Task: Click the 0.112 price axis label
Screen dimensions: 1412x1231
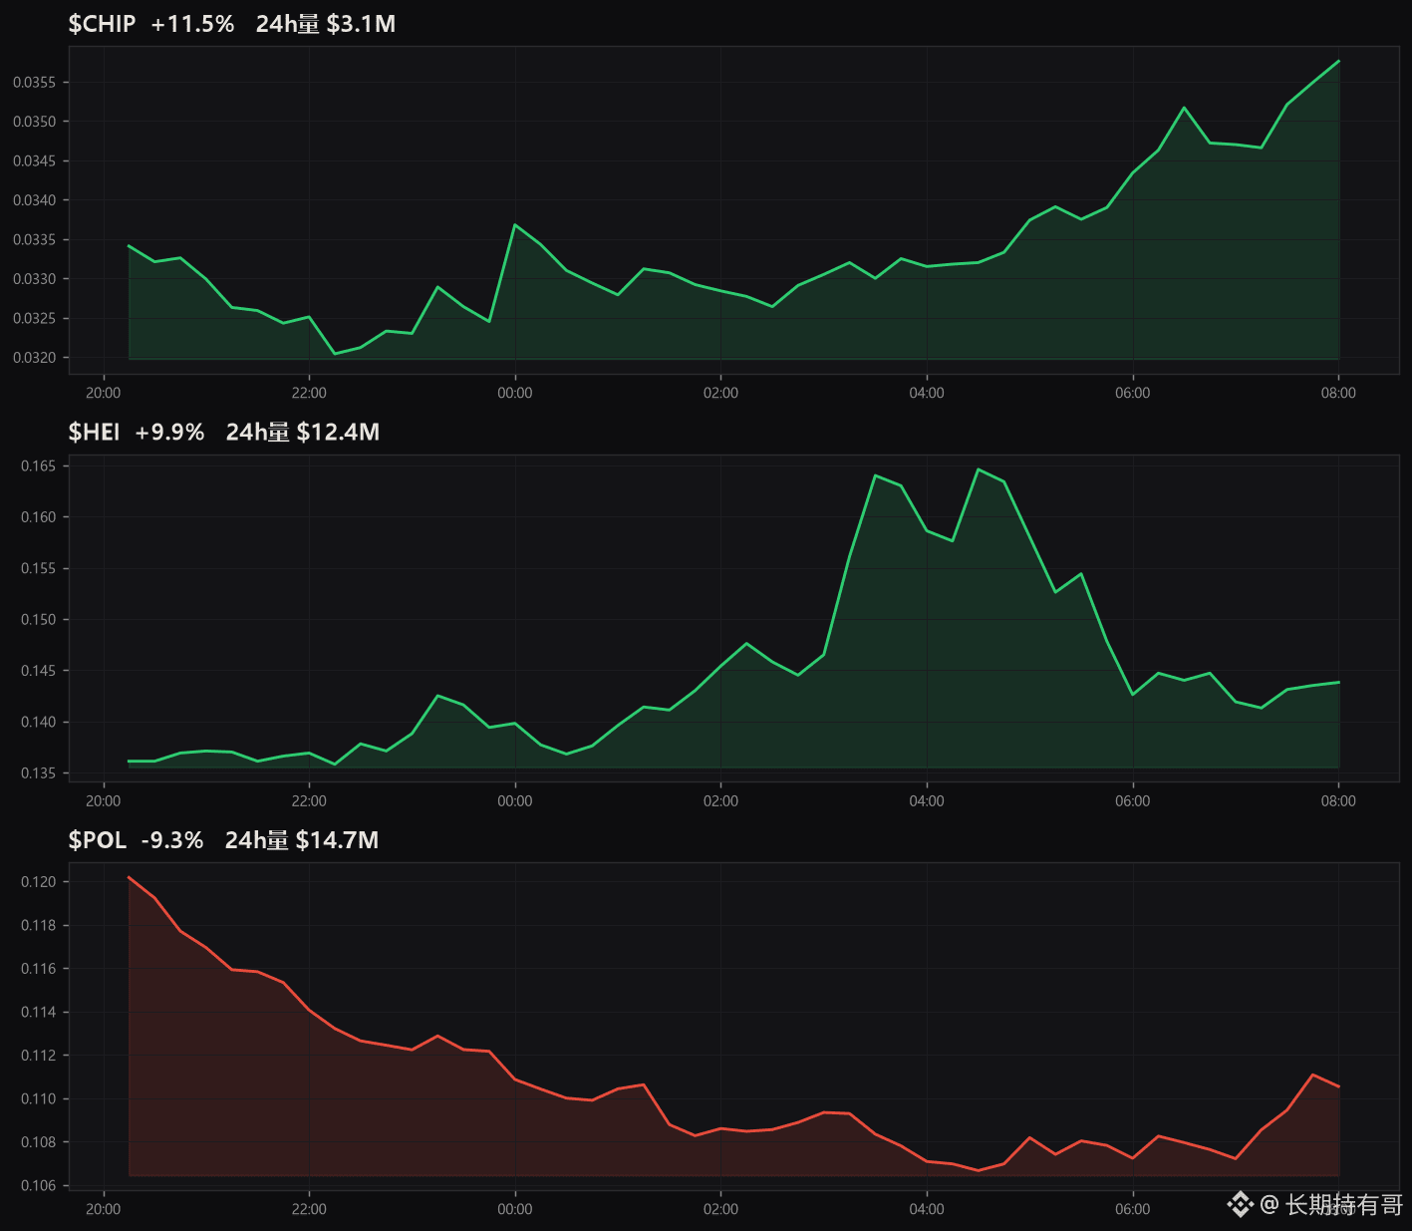Action: click(x=38, y=1056)
